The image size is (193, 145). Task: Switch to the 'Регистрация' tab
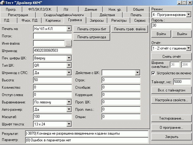pos(18,15)
